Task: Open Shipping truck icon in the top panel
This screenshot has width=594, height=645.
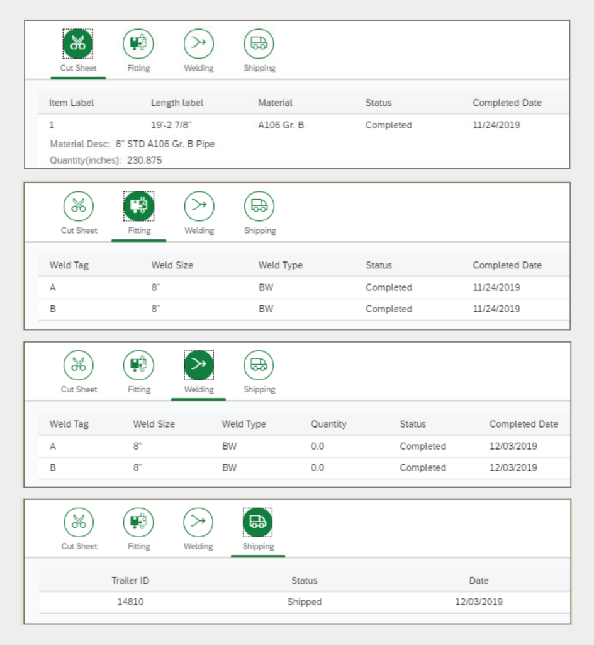Action: point(259,43)
